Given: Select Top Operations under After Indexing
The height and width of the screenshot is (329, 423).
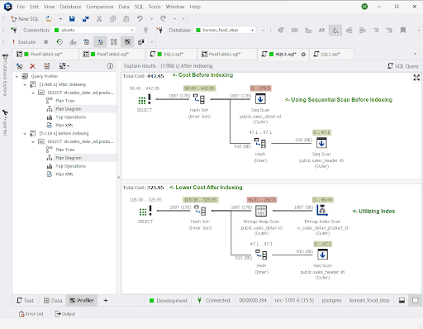Looking at the screenshot, I should click(x=71, y=117).
